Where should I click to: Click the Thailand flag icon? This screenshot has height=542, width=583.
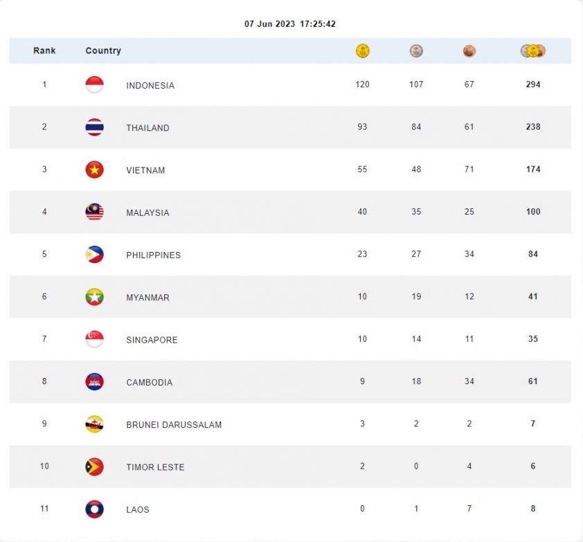tap(94, 127)
